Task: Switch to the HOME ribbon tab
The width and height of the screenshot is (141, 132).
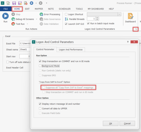Action: (17, 9)
